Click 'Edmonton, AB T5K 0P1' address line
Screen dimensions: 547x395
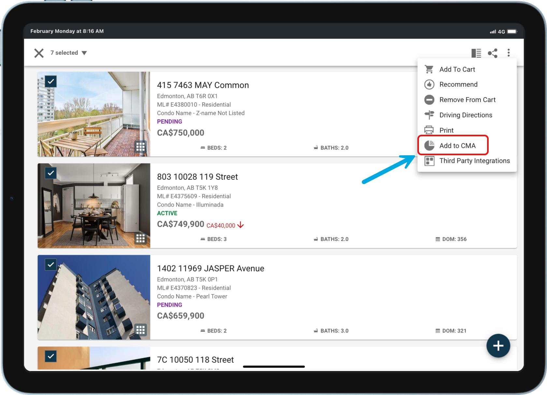tap(187, 280)
